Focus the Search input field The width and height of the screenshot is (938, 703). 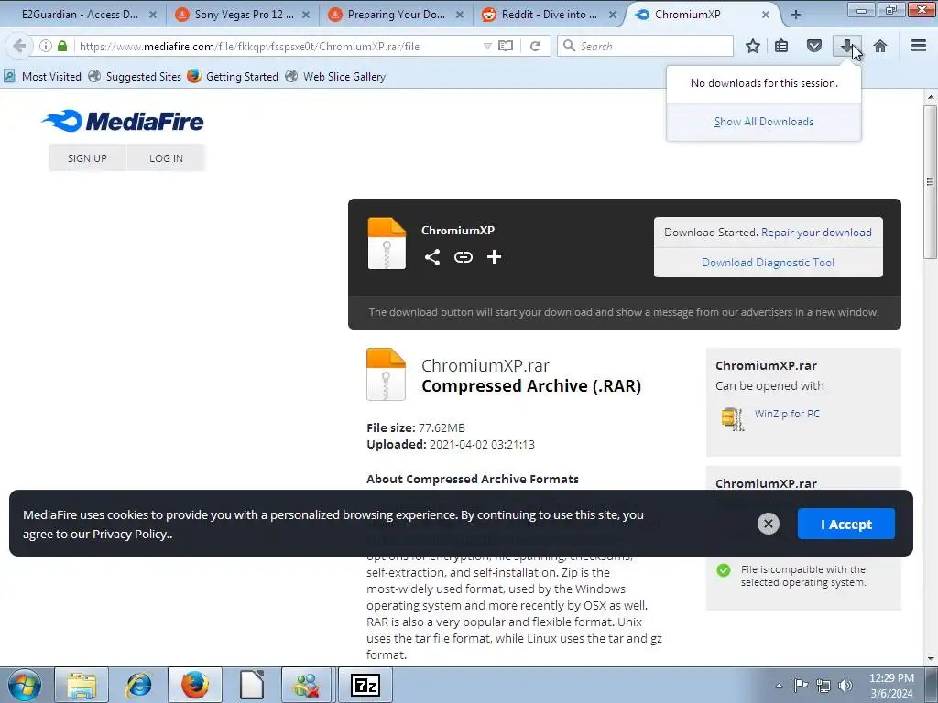coord(645,46)
